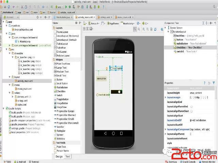Viewport: 218px width, 163px height.
Task: Click Component Tree gear icon
Action: click(211, 23)
